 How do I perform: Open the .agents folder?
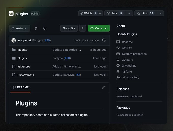pos(22,50)
